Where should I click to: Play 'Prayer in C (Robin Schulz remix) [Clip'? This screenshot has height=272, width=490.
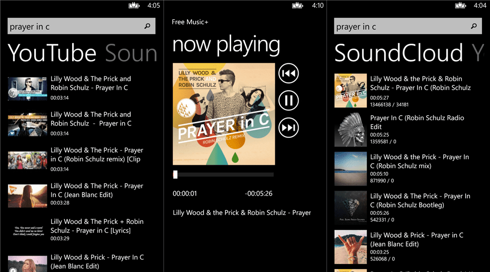click(97, 154)
